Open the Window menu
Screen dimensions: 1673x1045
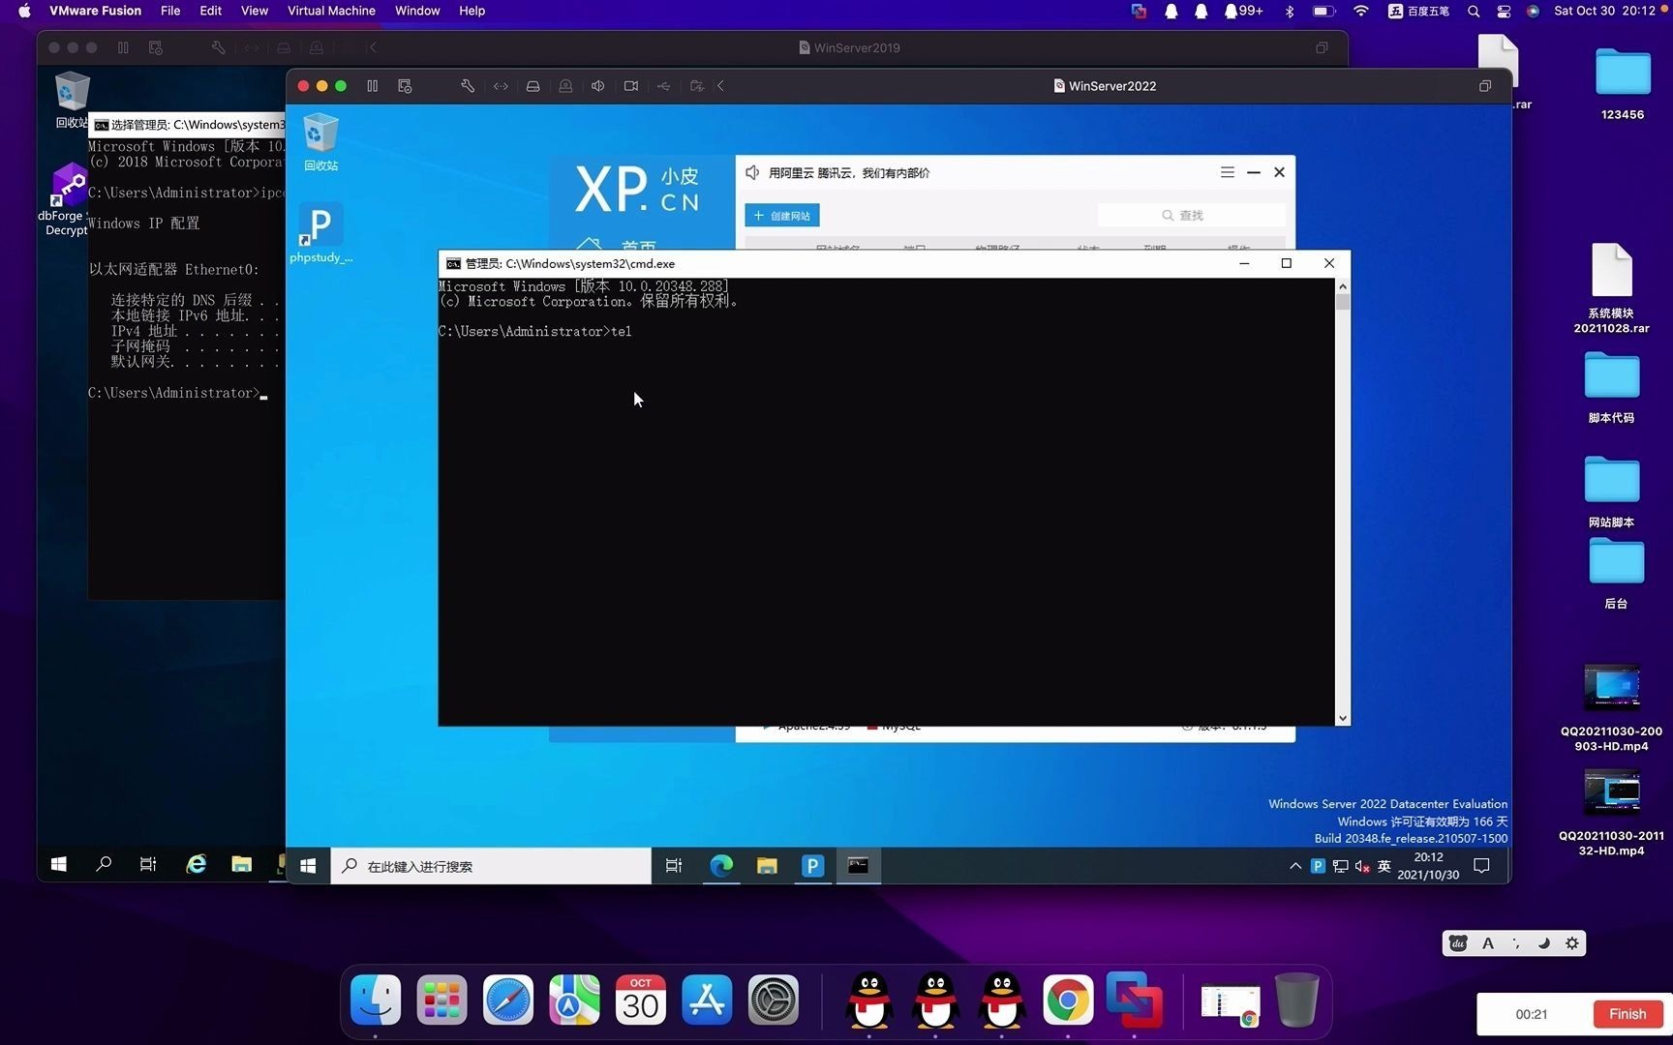click(417, 11)
